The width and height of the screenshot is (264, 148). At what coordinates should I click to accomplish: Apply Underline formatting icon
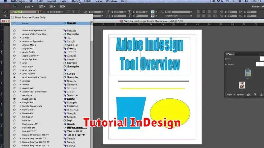click(79, 12)
